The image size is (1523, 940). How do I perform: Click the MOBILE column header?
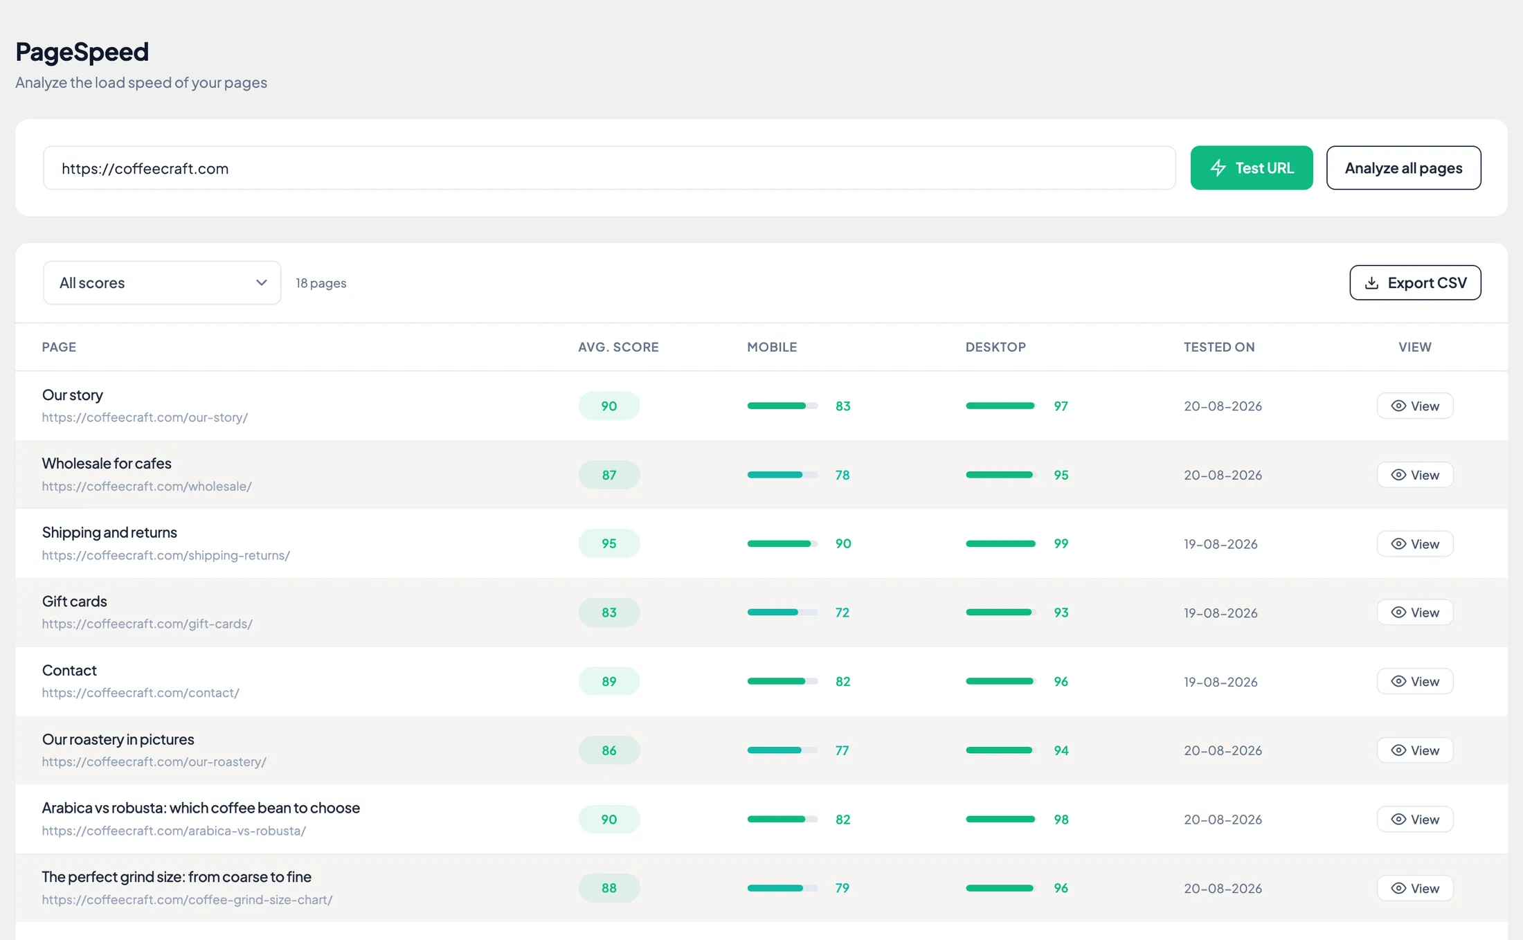(772, 347)
